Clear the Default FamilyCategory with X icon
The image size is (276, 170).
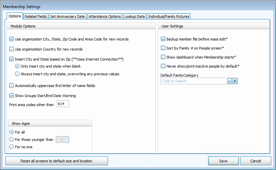pyautogui.click(x=235, y=81)
